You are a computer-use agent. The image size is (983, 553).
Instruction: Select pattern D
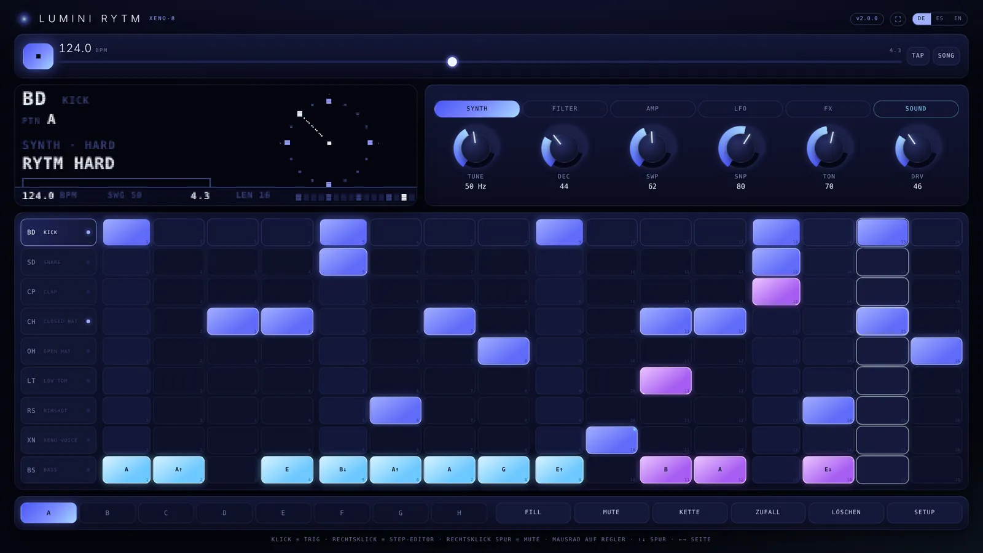[224, 513]
